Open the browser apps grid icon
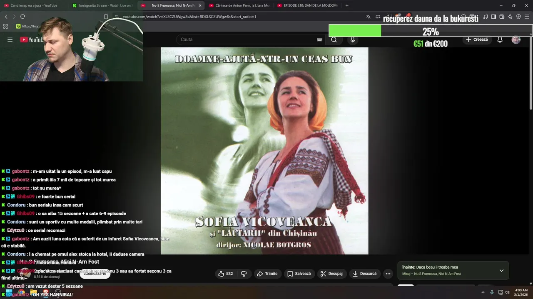 click(x=5, y=26)
